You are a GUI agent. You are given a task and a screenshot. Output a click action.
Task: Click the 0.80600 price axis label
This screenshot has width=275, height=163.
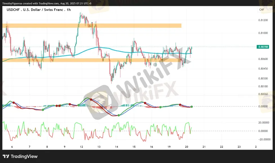(x=263, y=59)
